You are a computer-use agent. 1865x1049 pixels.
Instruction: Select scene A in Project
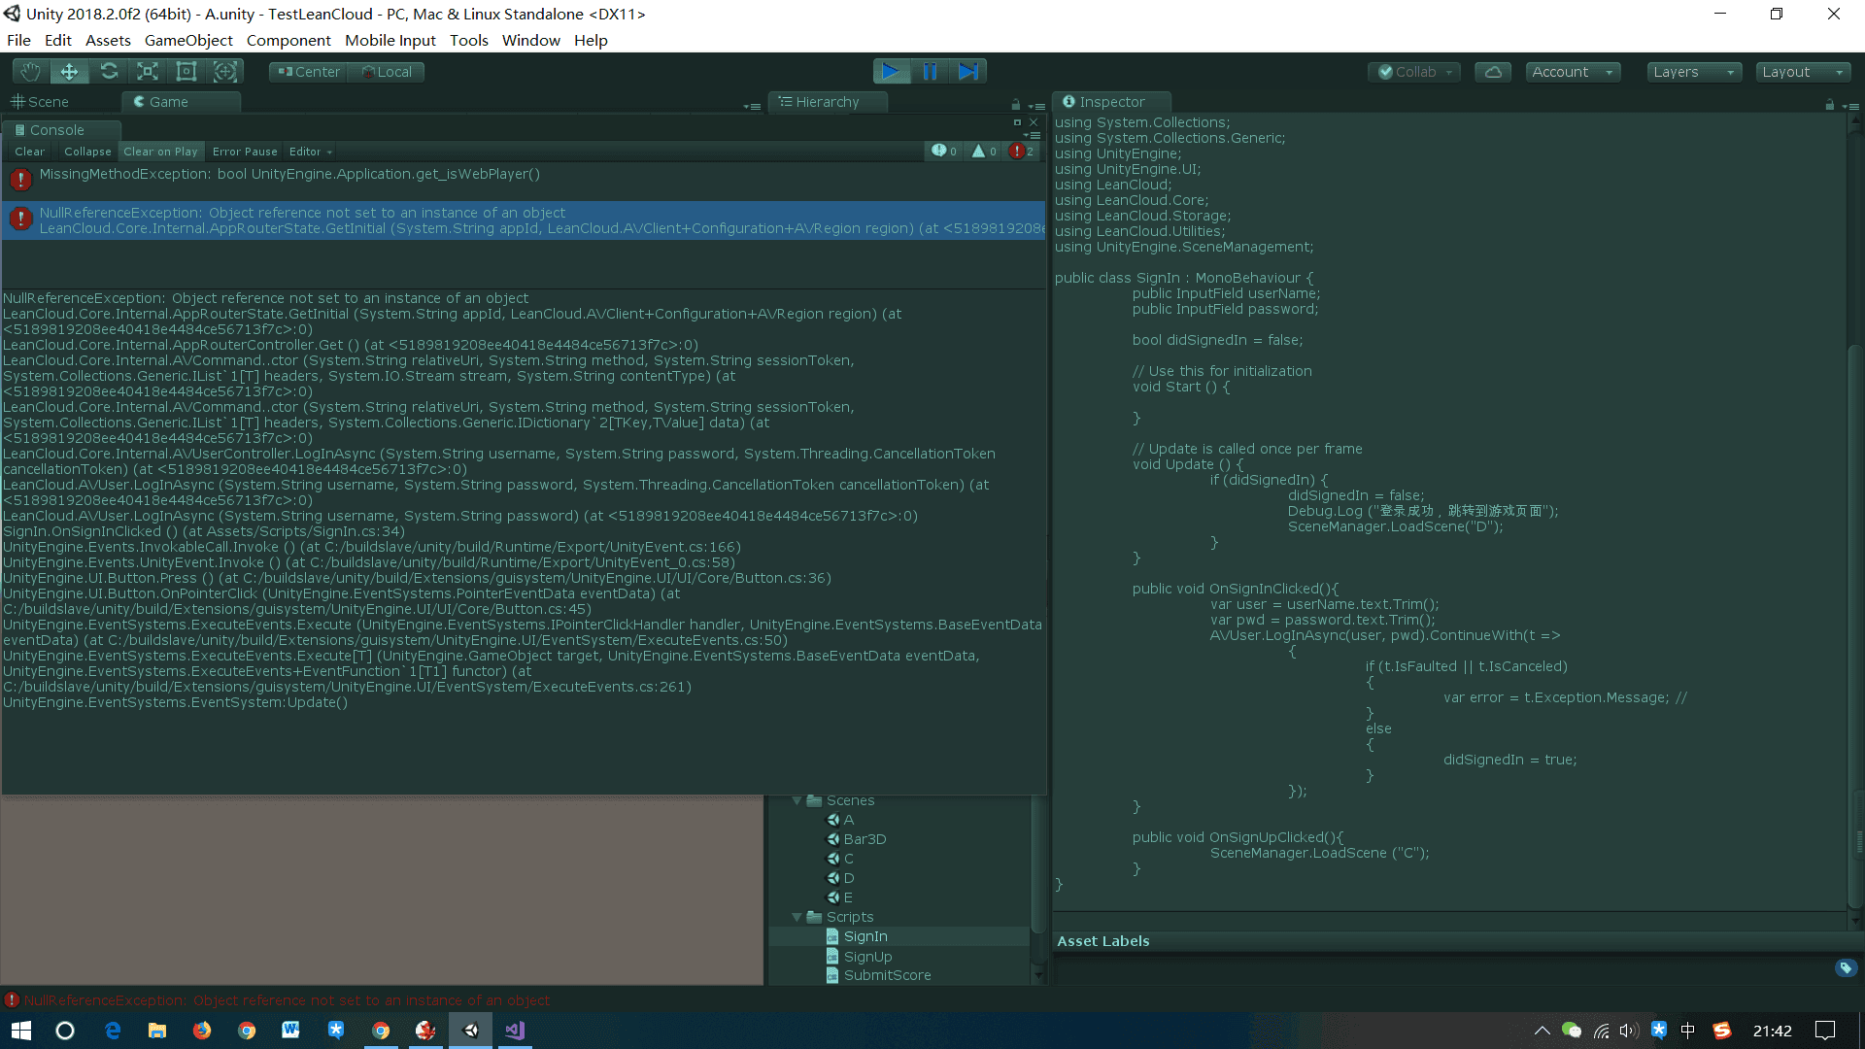pos(840,820)
